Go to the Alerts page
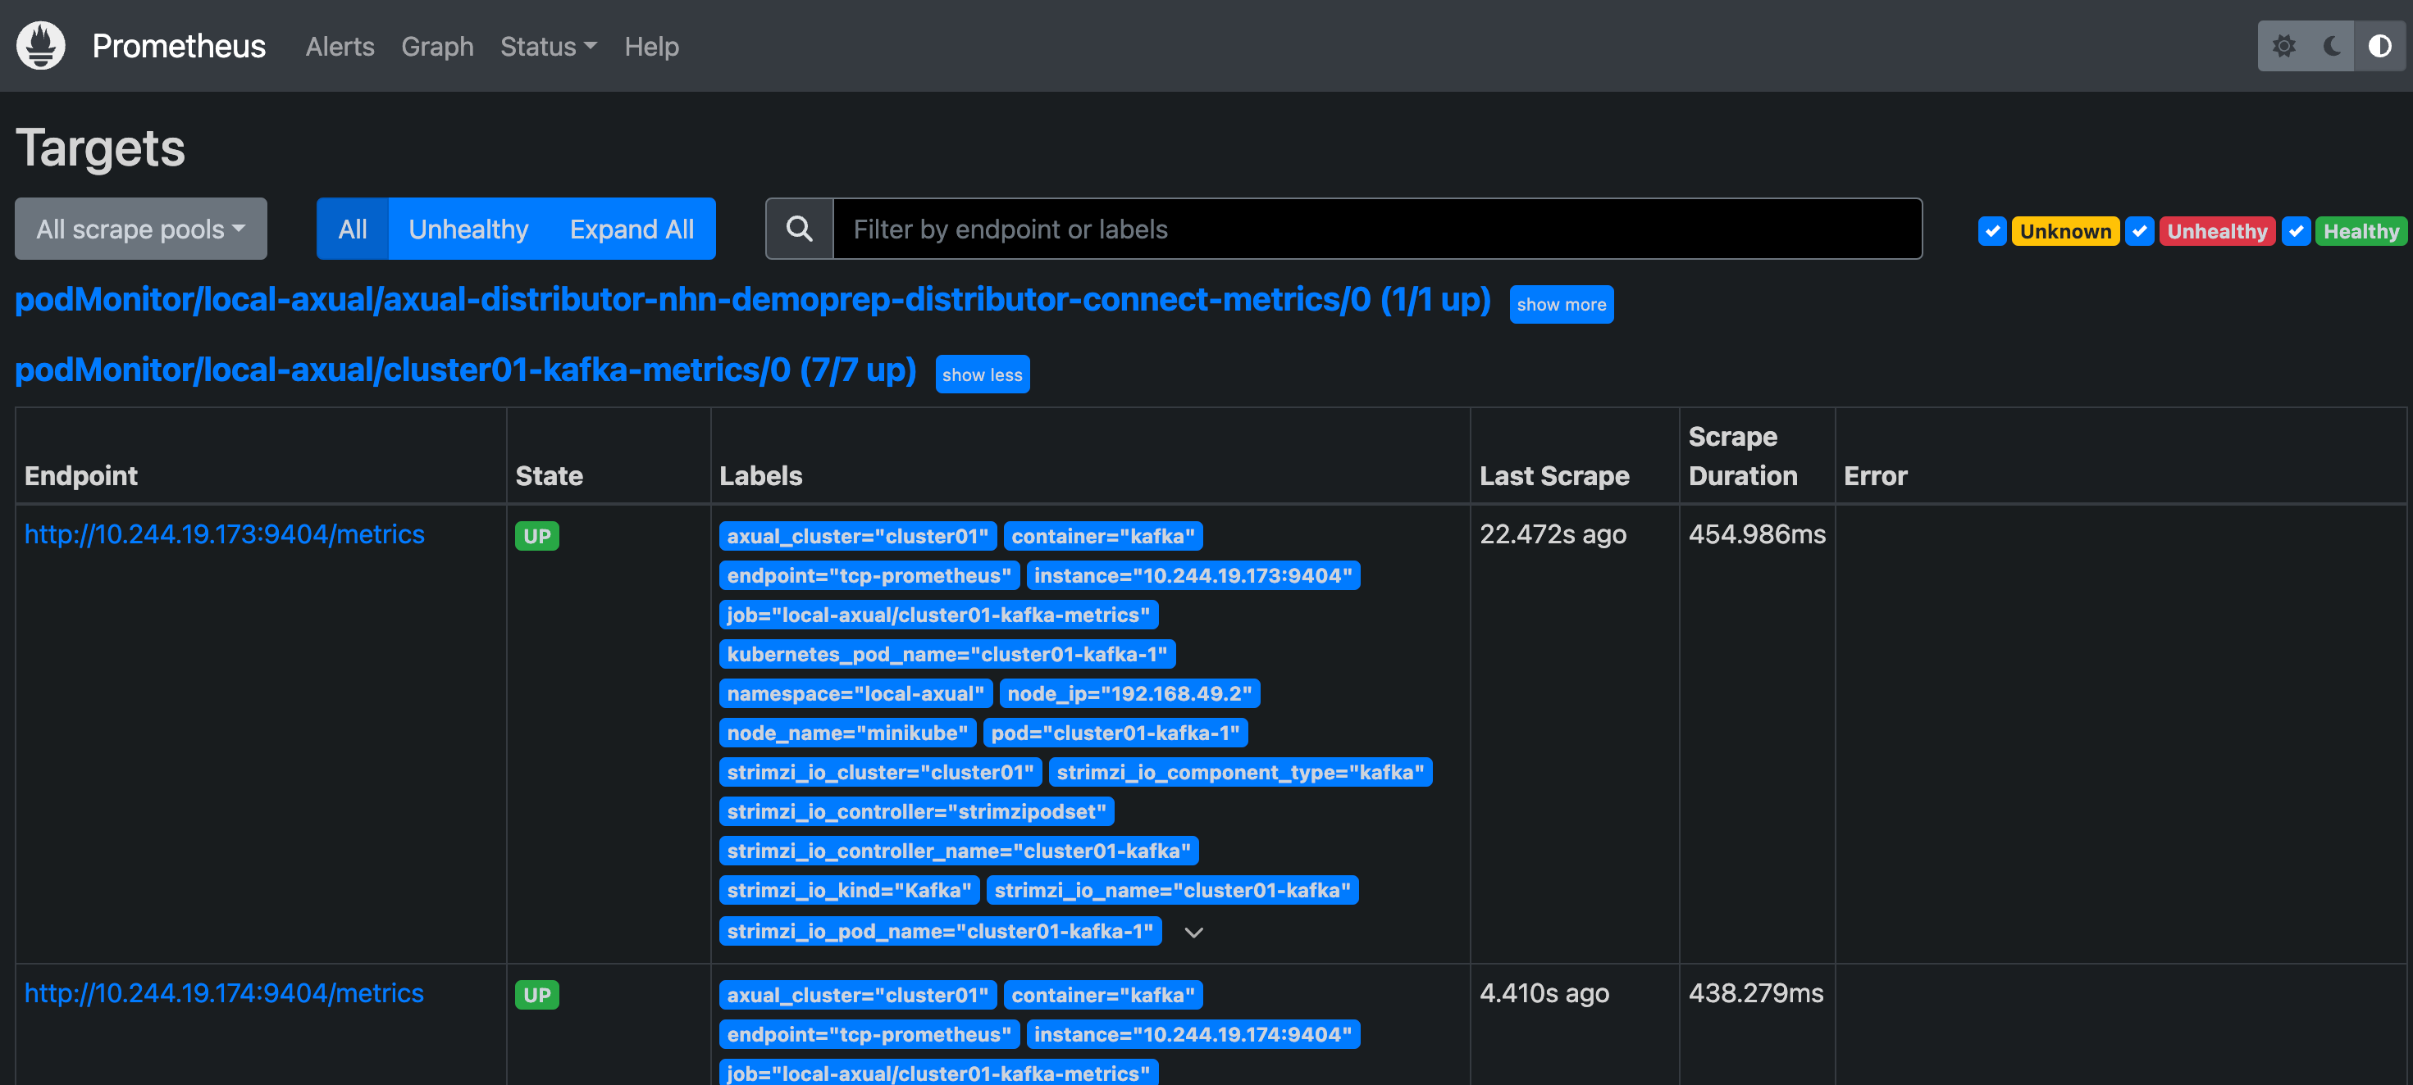 pyautogui.click(x=339, y=46)
